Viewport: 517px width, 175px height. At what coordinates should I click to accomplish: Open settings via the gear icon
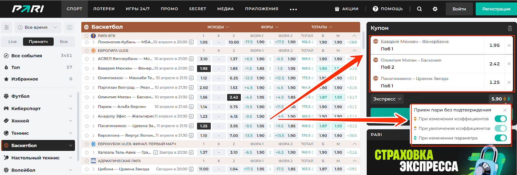[x=435, y=9]
